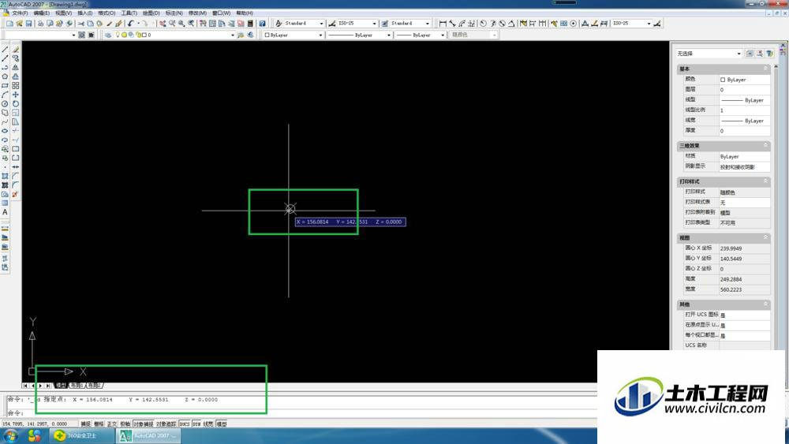Click the Pan realtime icon
This screenshot has width=789, height=444.
click(x=163, y=24)
